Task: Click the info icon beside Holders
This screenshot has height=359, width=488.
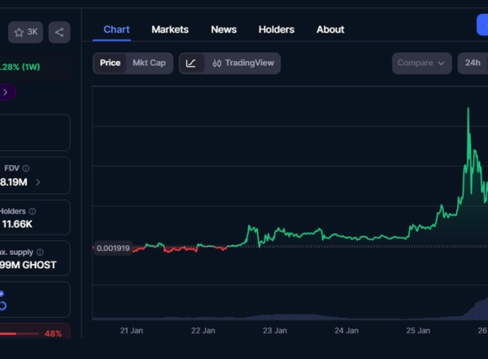Action: [x=33, y=211]
